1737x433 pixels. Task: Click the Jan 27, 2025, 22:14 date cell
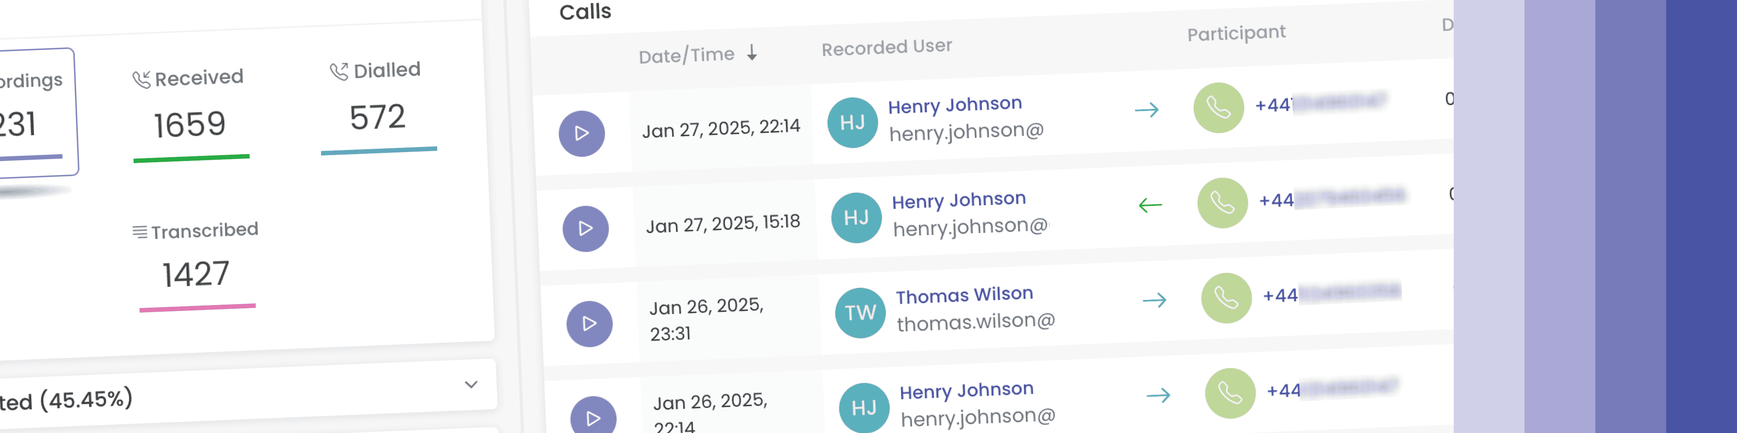pyautogui.click(x=721, y=128)
